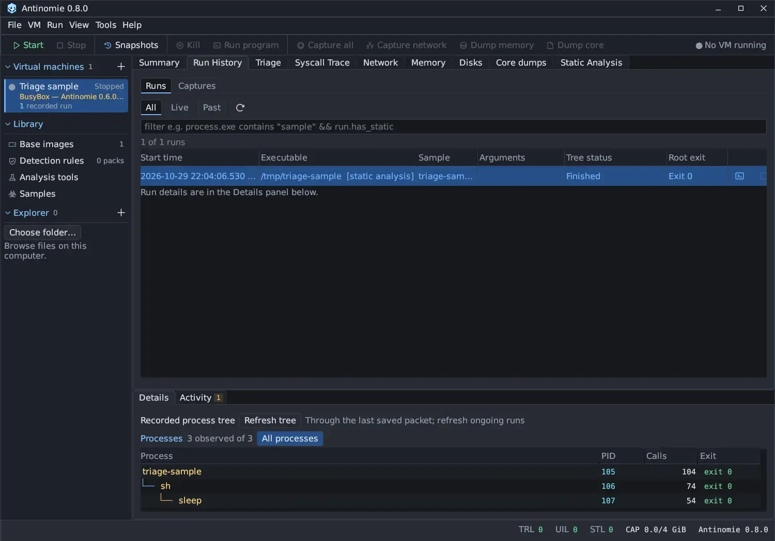Viewport: 775px width, 541px height.
Task: Open the Static Analysis tab
Action: coord(591,62)
